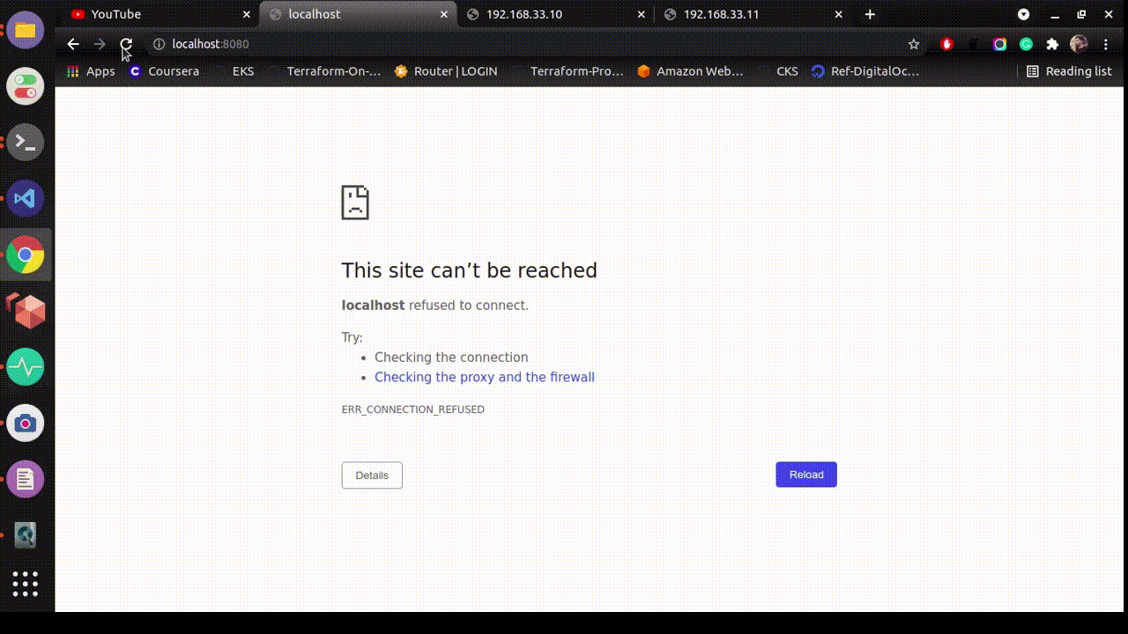Open the text editor notes icon in dock

(x=26, y=479)
